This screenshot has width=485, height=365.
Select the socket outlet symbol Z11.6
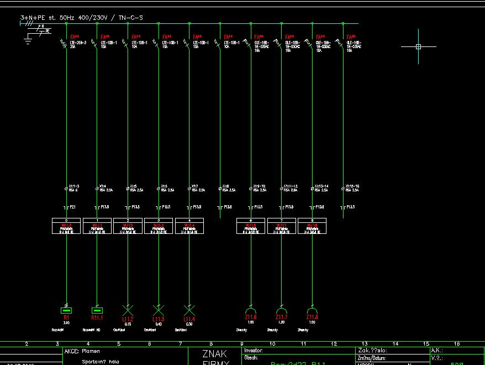pos(251,310)
